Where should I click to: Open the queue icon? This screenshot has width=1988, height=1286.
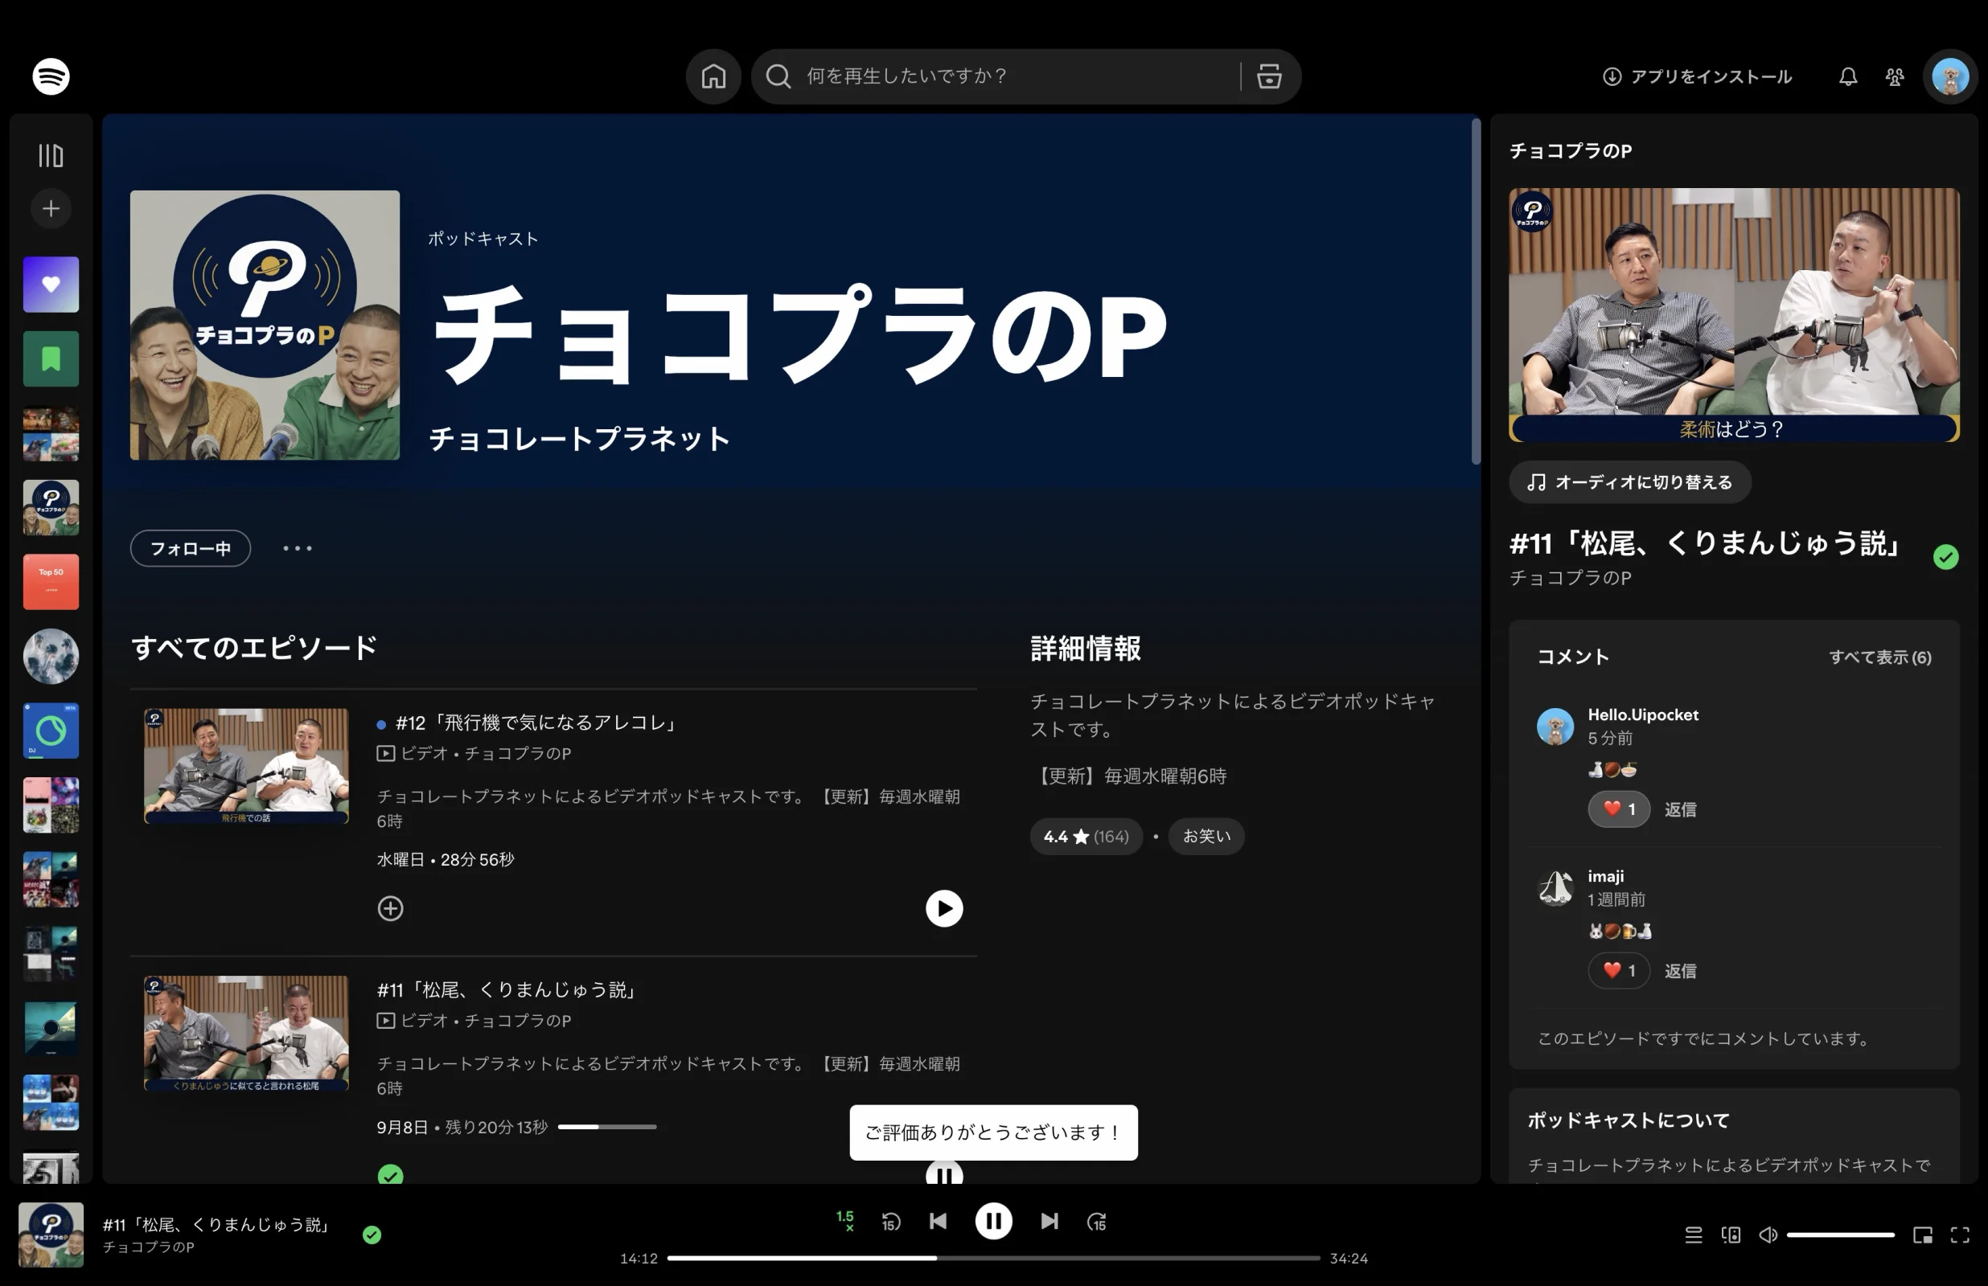pos(1693,1235)
